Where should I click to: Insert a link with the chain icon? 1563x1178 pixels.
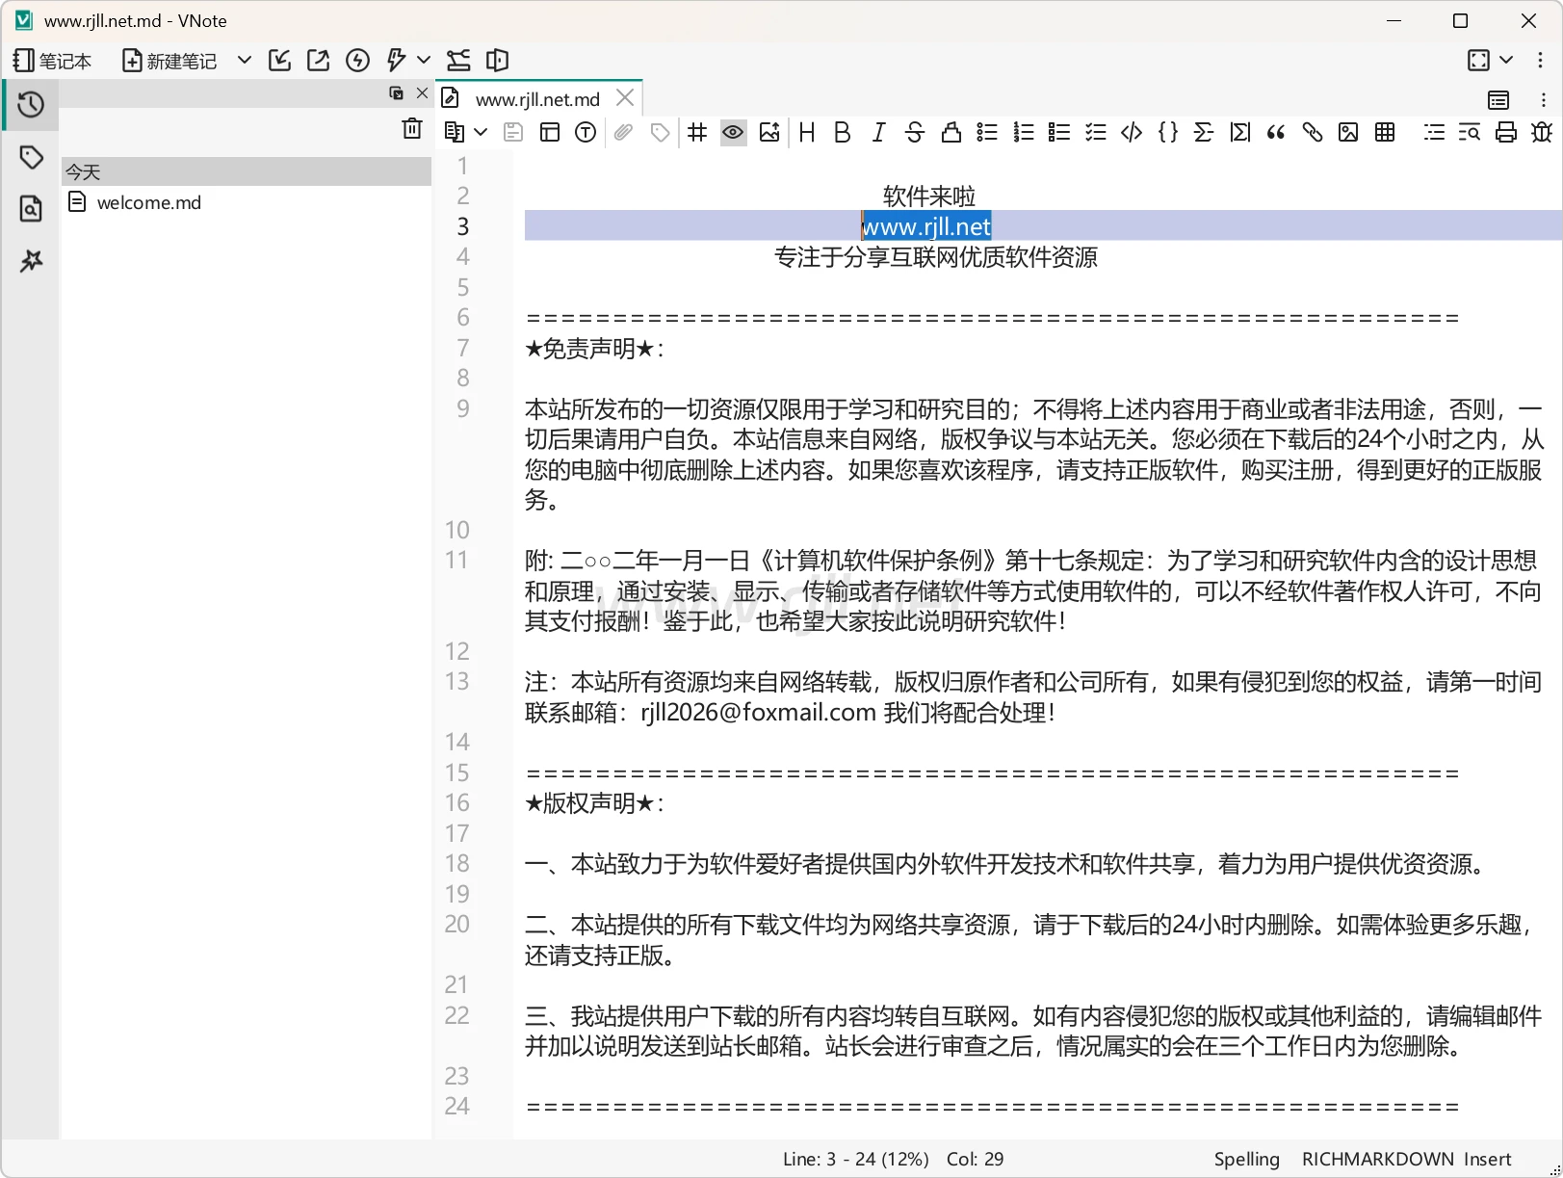[x=1312, y=133]
